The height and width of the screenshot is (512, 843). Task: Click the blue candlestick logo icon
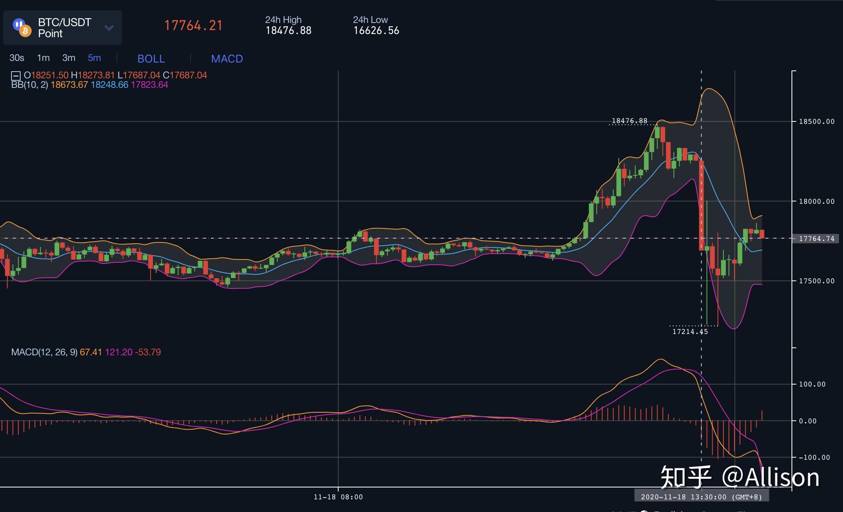tap(18, 25)
